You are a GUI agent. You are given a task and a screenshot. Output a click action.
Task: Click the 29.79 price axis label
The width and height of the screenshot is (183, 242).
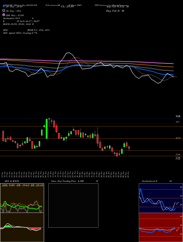(x=178, y=138)
